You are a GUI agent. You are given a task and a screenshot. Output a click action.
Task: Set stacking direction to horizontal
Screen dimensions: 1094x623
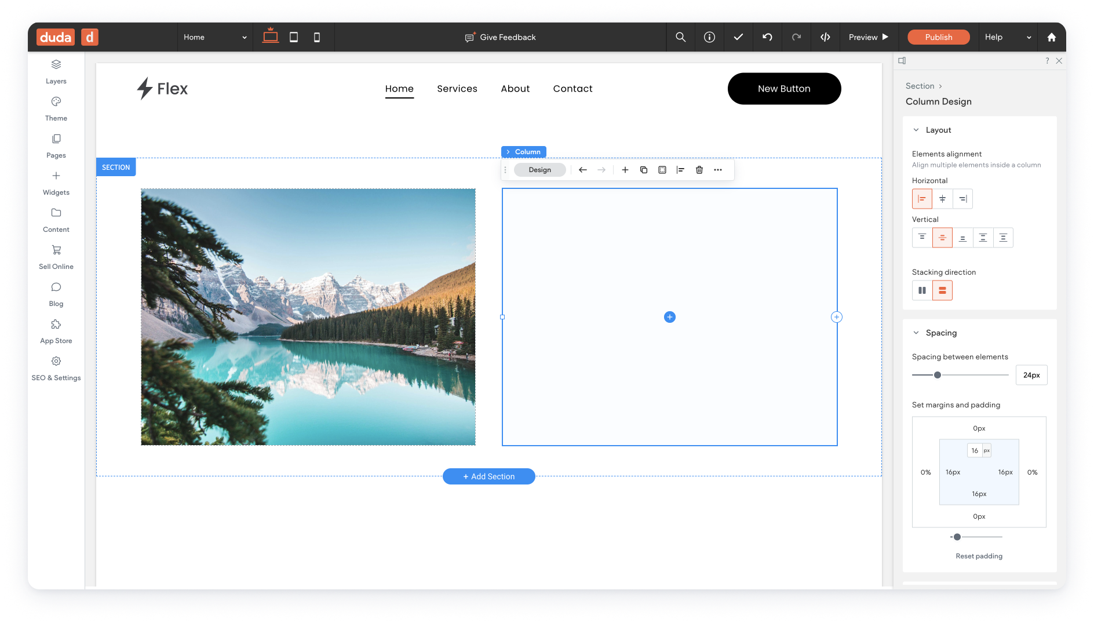click(922, 290)
